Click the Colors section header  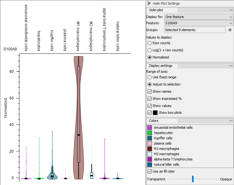pyautogui.click(x=154, y=121)
